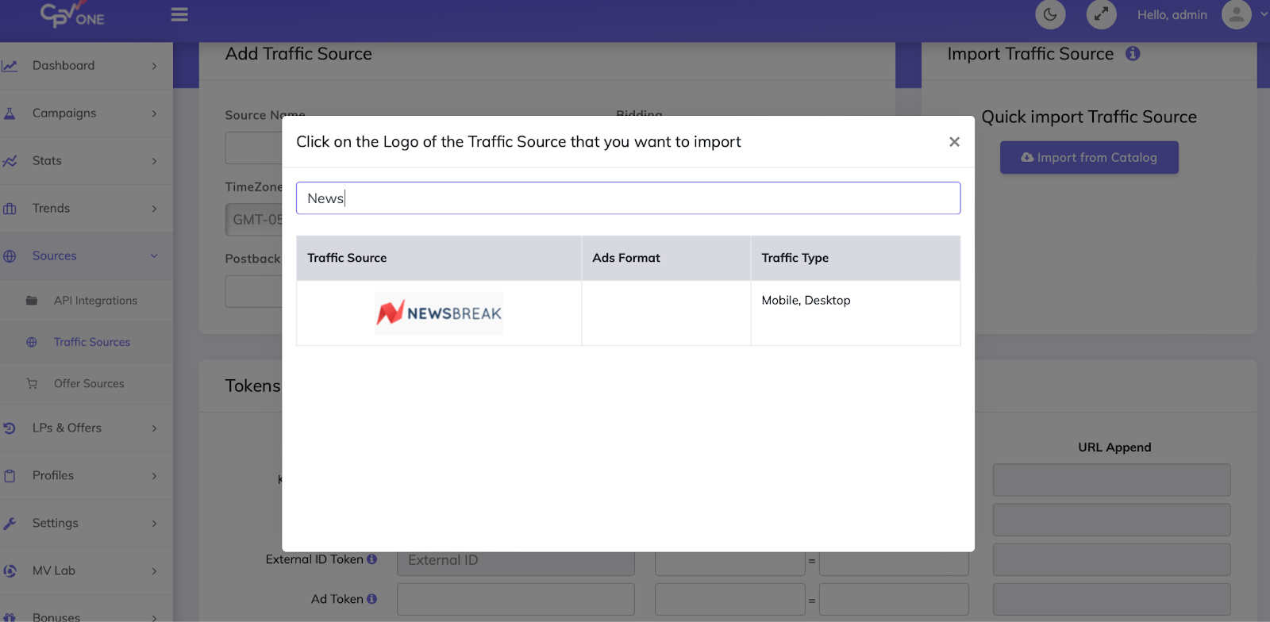1270x622 pixels.
Task: Click Ad Token info icon
Action: point(371,599)
